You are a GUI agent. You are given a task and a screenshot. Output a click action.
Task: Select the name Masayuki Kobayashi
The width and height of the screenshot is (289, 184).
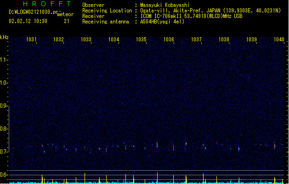(165, 5)
